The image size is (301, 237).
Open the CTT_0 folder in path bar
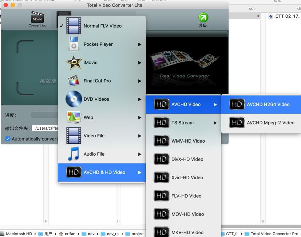pos(230,234)
